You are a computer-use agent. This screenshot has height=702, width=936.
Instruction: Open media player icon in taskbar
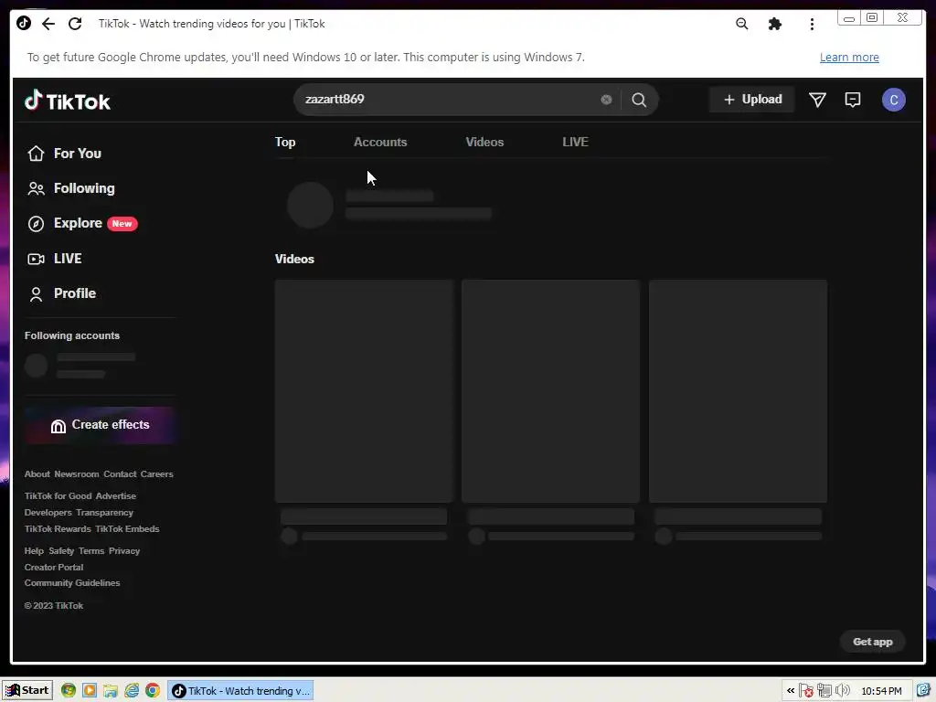tap(90, 691)
